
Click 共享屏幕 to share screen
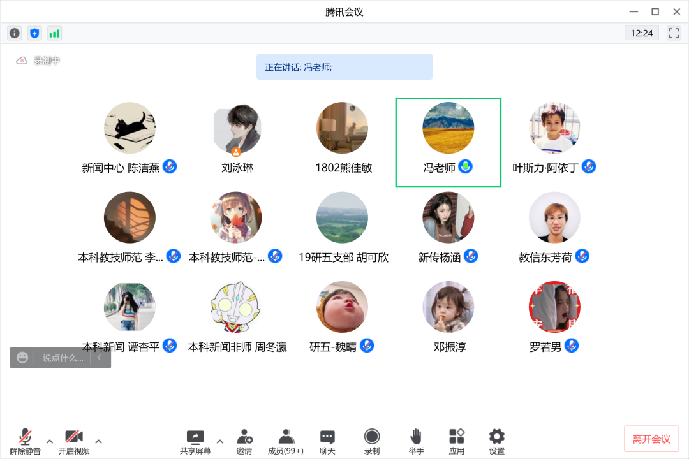pos(195,441)
